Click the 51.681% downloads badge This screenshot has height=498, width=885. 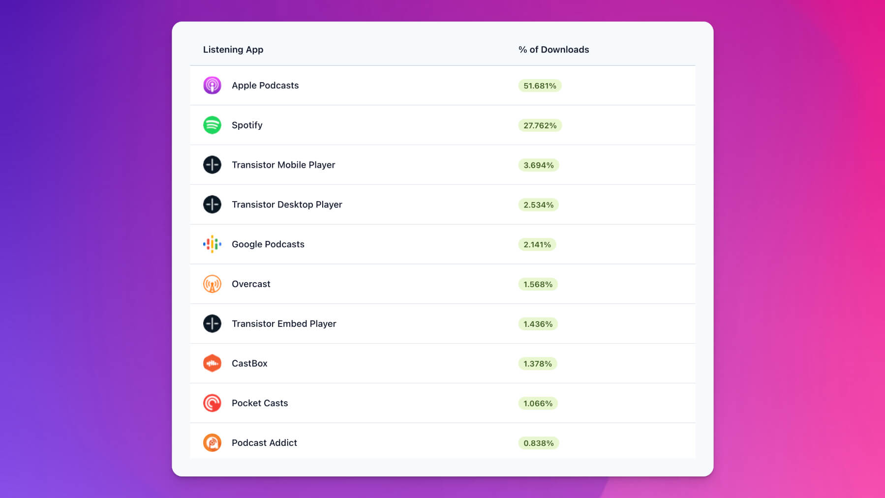tap(540, 86)
